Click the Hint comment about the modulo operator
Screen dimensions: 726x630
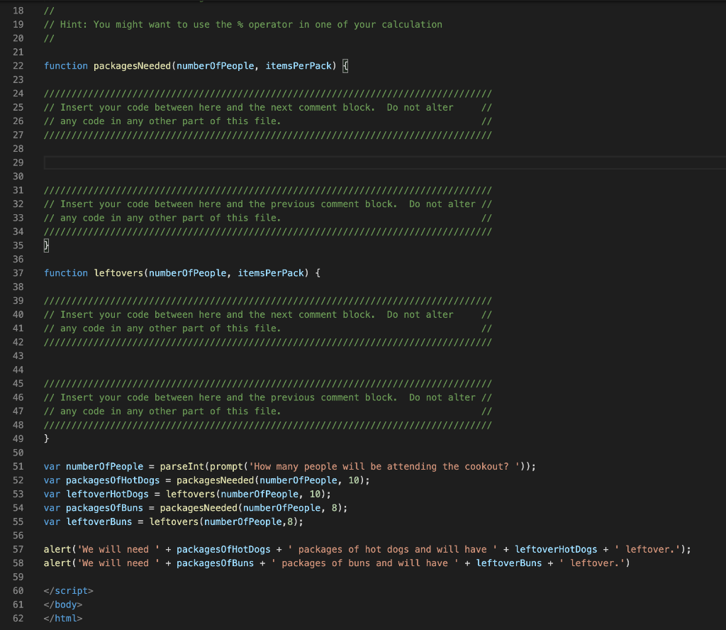point(241,24)
